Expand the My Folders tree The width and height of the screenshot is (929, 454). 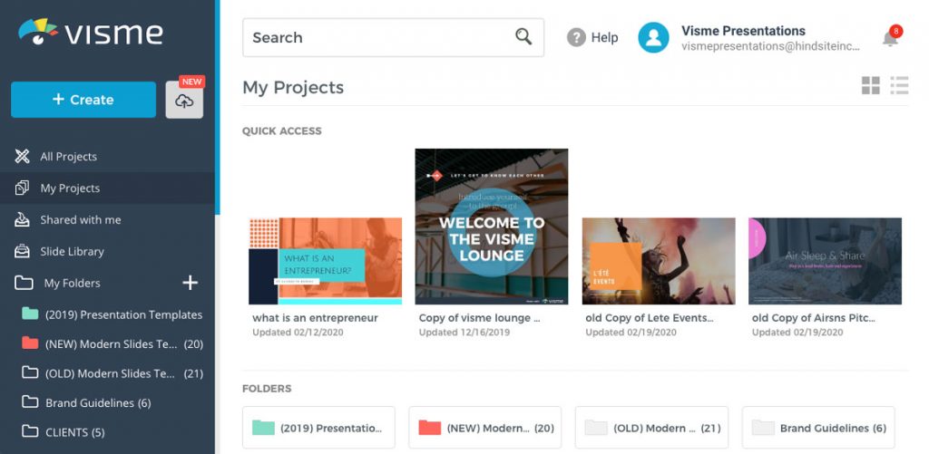(x=24, y=283)
